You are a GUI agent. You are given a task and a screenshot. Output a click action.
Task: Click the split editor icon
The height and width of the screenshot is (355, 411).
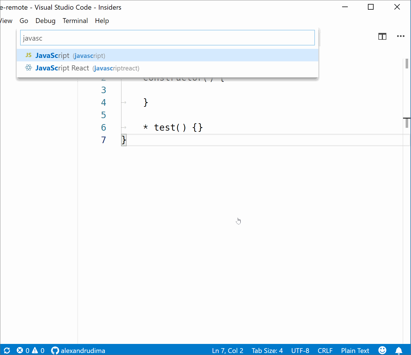[382, 36]
